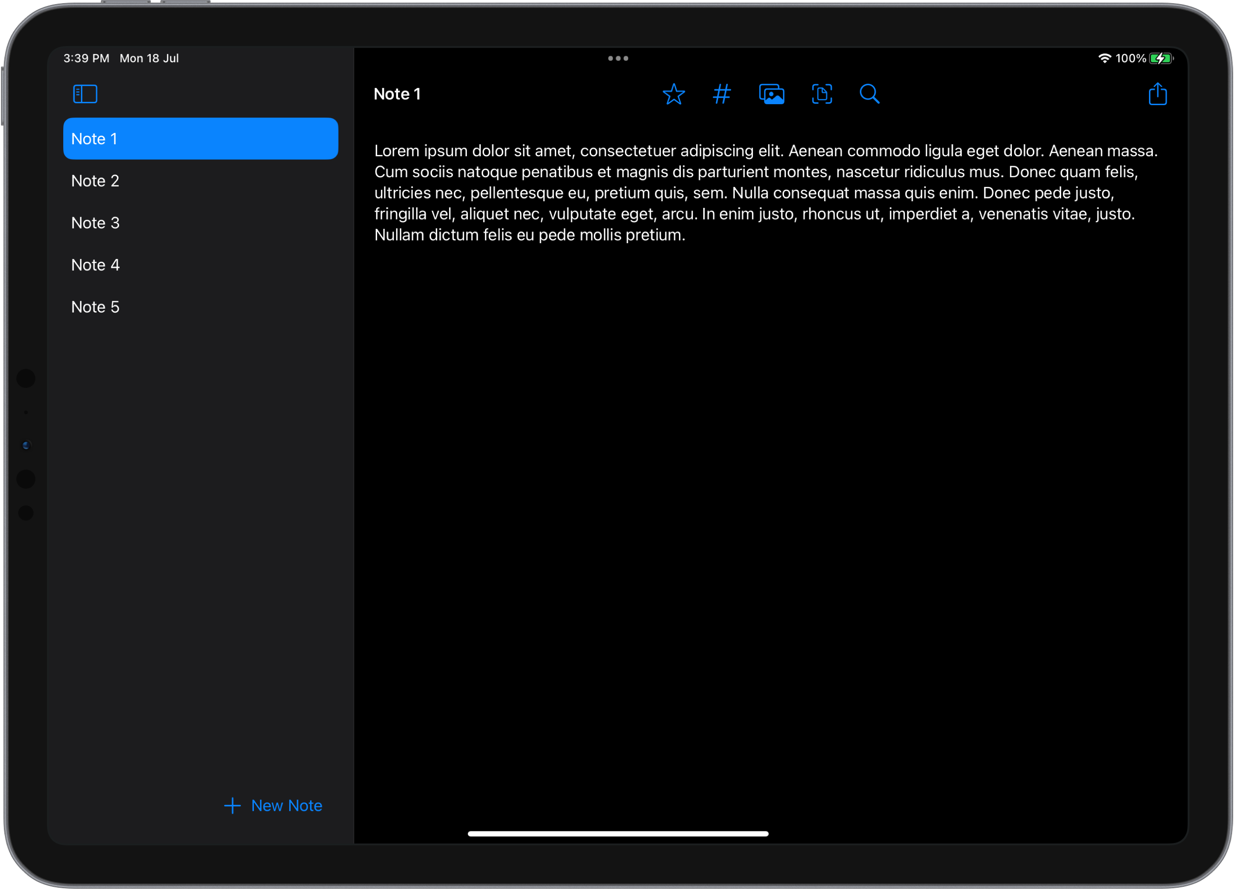Search within Note 1
Image resolution: width=1236 pixels, height=890 pixels.
tap(869, 94)
